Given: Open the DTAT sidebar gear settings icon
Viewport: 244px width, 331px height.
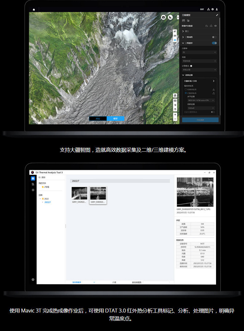Looking at the screenshot, I should click(x=33, y=190).
